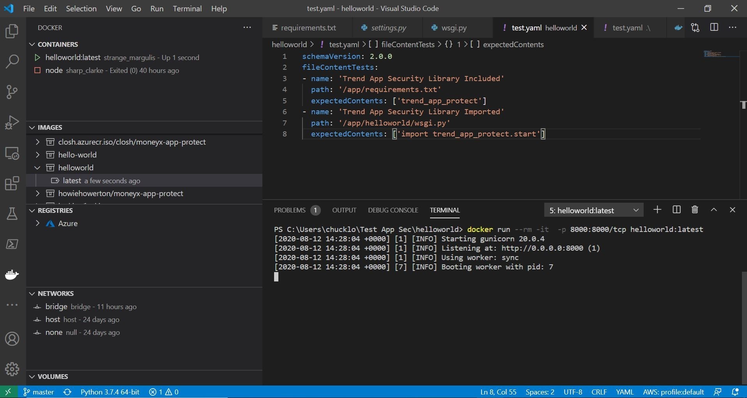Image resolution: width=747 pixels, height=398 pixels.
Task: Open changes compare icon in editor toolbar
Action: point(696,28)
